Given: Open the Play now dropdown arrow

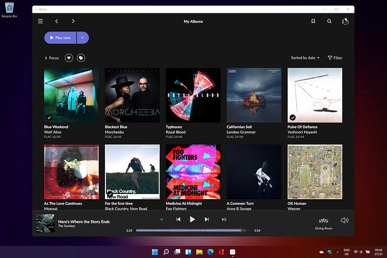Looking at the screenshot, I should click(x=82, y=38).
